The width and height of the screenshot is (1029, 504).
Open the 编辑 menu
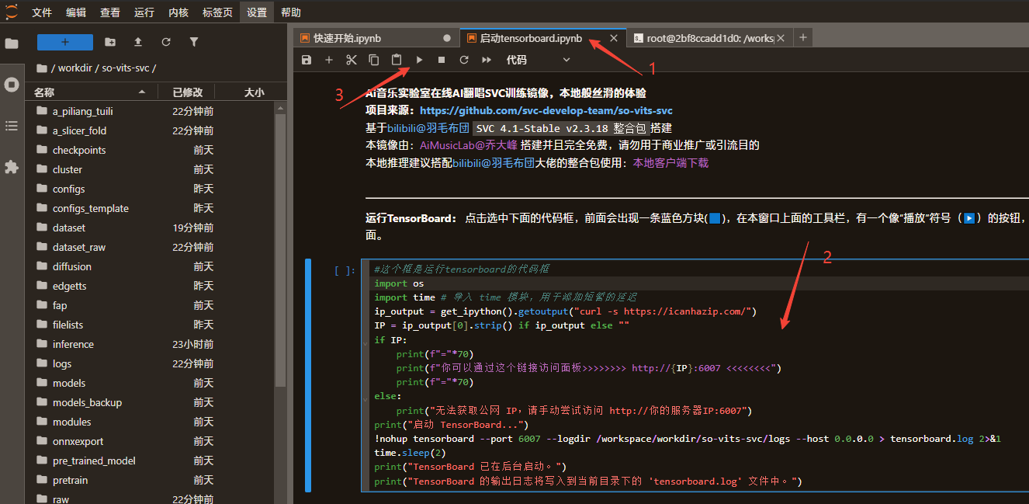76,12
